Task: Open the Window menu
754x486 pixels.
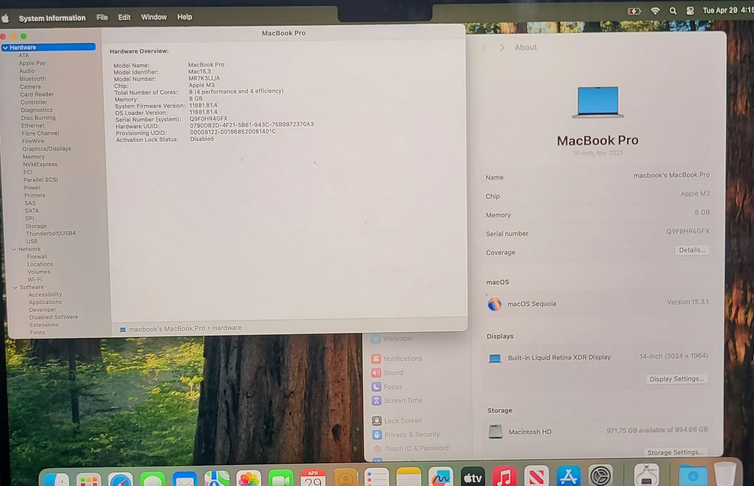Action: (x=154, y=17)
